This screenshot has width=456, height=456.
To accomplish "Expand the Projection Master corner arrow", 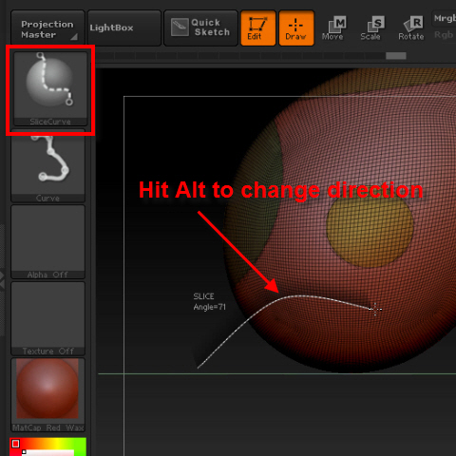I will (74, 37).
